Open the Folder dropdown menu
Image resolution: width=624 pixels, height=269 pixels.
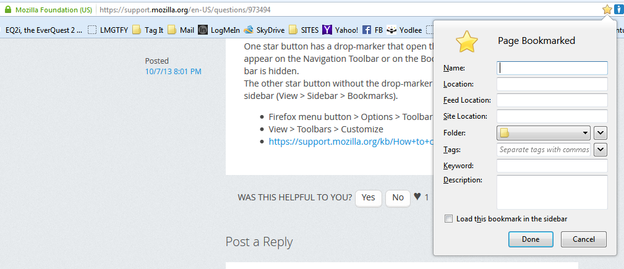[544, 133]
